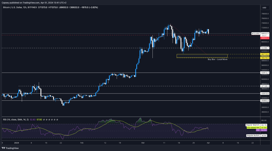Click the Bitcoin / U.S. Dollar symbol title
272x151 pixels.
click(16, 7)
